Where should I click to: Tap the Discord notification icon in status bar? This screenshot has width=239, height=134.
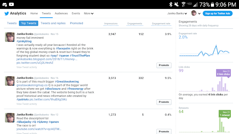click(x=4, y=4)
